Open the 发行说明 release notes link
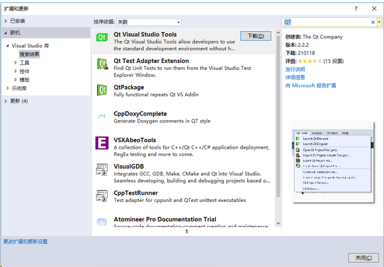 295,69
